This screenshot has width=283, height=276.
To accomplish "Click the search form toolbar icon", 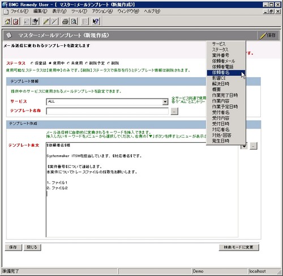I will click(35, 22).
